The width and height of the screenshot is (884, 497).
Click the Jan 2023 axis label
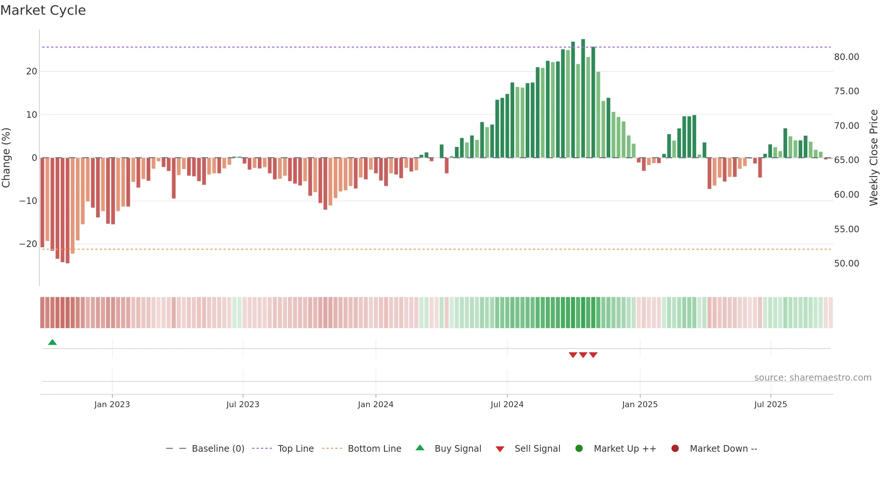112,405
